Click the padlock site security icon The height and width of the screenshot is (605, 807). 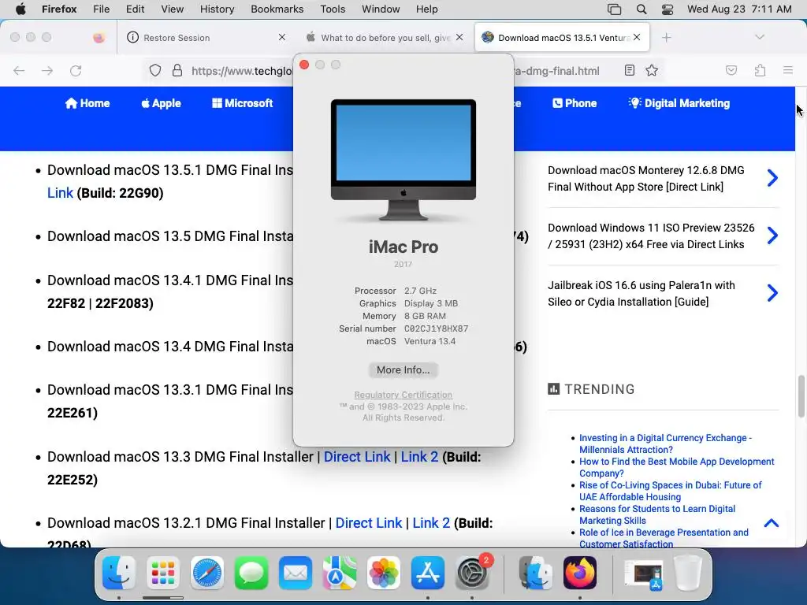tap(177, 70)
